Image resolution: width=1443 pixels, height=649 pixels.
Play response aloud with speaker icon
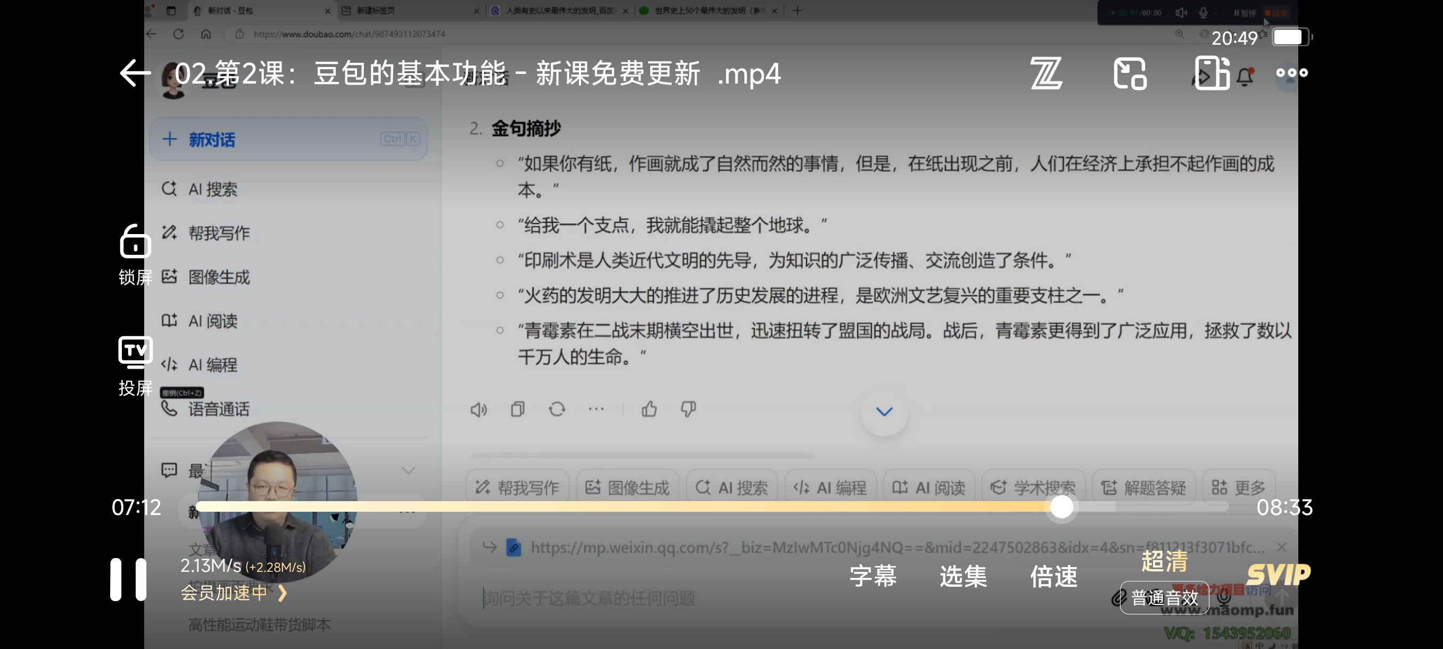pyautogui.click(x=478, y=409)
